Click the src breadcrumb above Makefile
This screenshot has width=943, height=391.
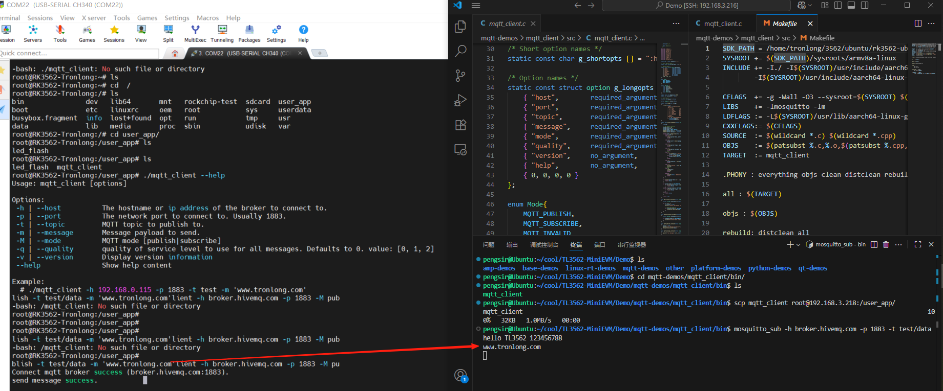point(786,38)
